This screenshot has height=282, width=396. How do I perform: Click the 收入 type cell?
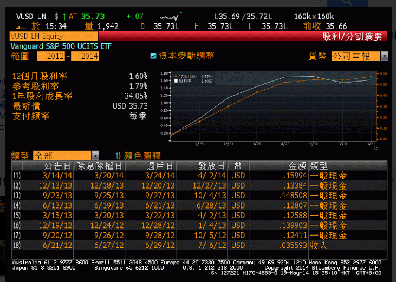click(319, 245)
